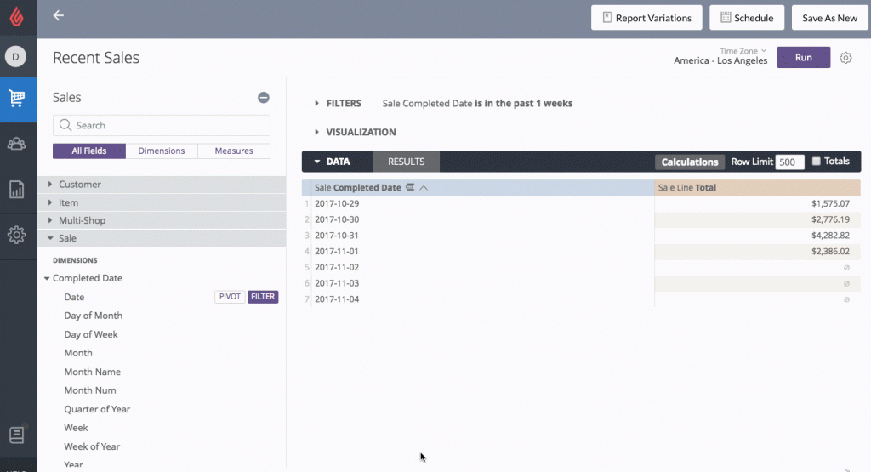Click the Schedule button

[x=747, y=18]
